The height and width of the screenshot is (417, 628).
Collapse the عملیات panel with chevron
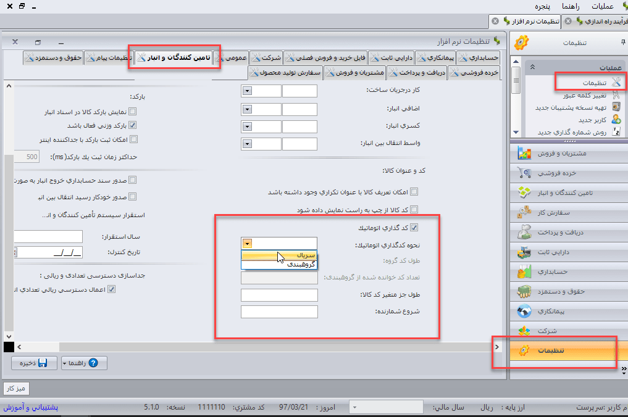pyautogui.click(x=533, y=67)
